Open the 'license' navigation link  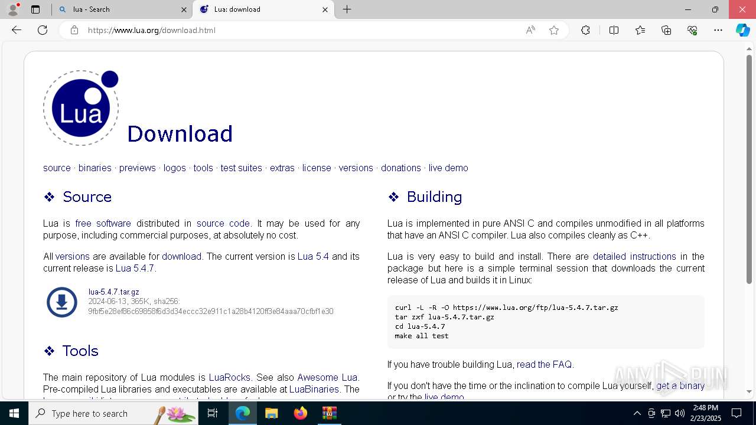point(317,168)
